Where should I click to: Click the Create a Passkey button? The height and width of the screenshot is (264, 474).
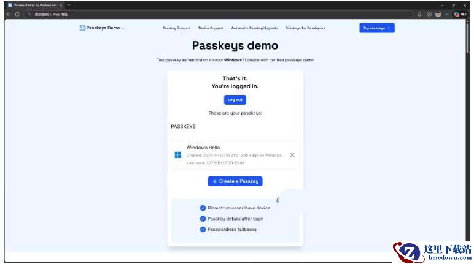235,181
